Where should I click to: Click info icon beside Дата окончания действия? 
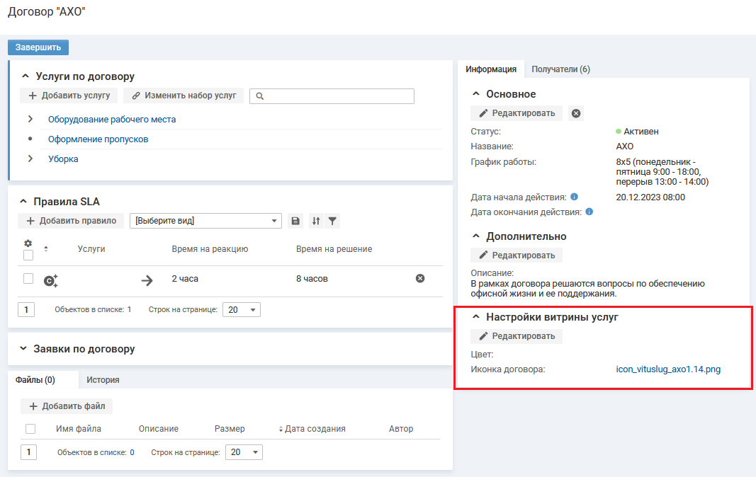click(589, 212)
